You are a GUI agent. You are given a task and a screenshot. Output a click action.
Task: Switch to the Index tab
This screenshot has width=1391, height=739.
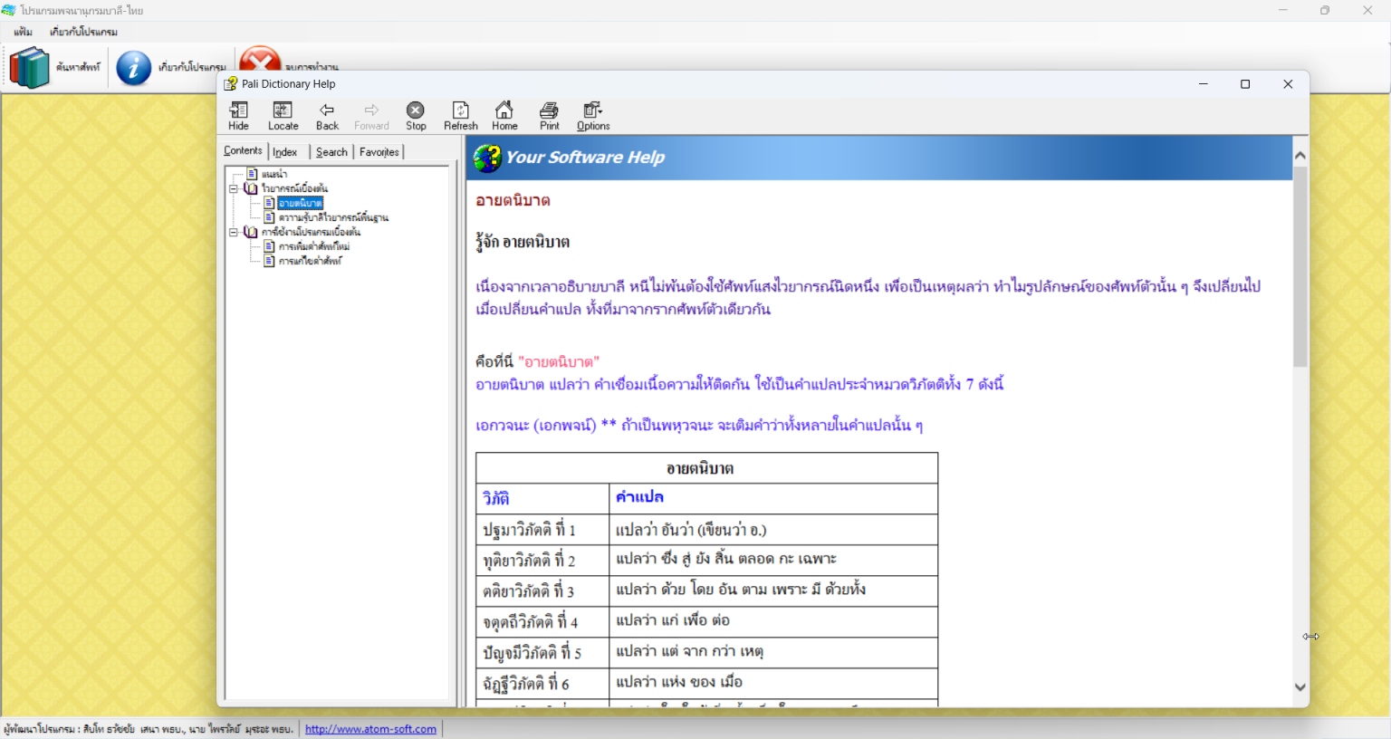pos(284,151)
